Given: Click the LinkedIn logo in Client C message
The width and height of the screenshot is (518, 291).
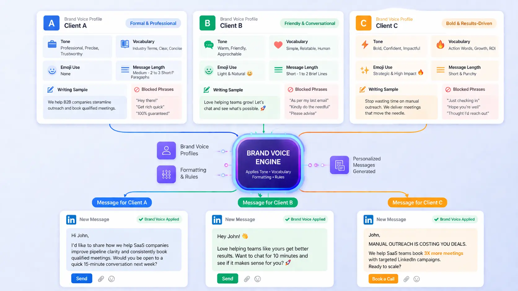Looking at the screenshot, I should [368, 220].
